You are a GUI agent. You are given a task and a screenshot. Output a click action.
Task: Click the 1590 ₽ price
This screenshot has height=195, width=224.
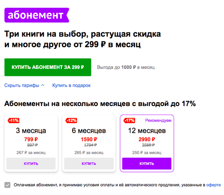coord(89,139)
